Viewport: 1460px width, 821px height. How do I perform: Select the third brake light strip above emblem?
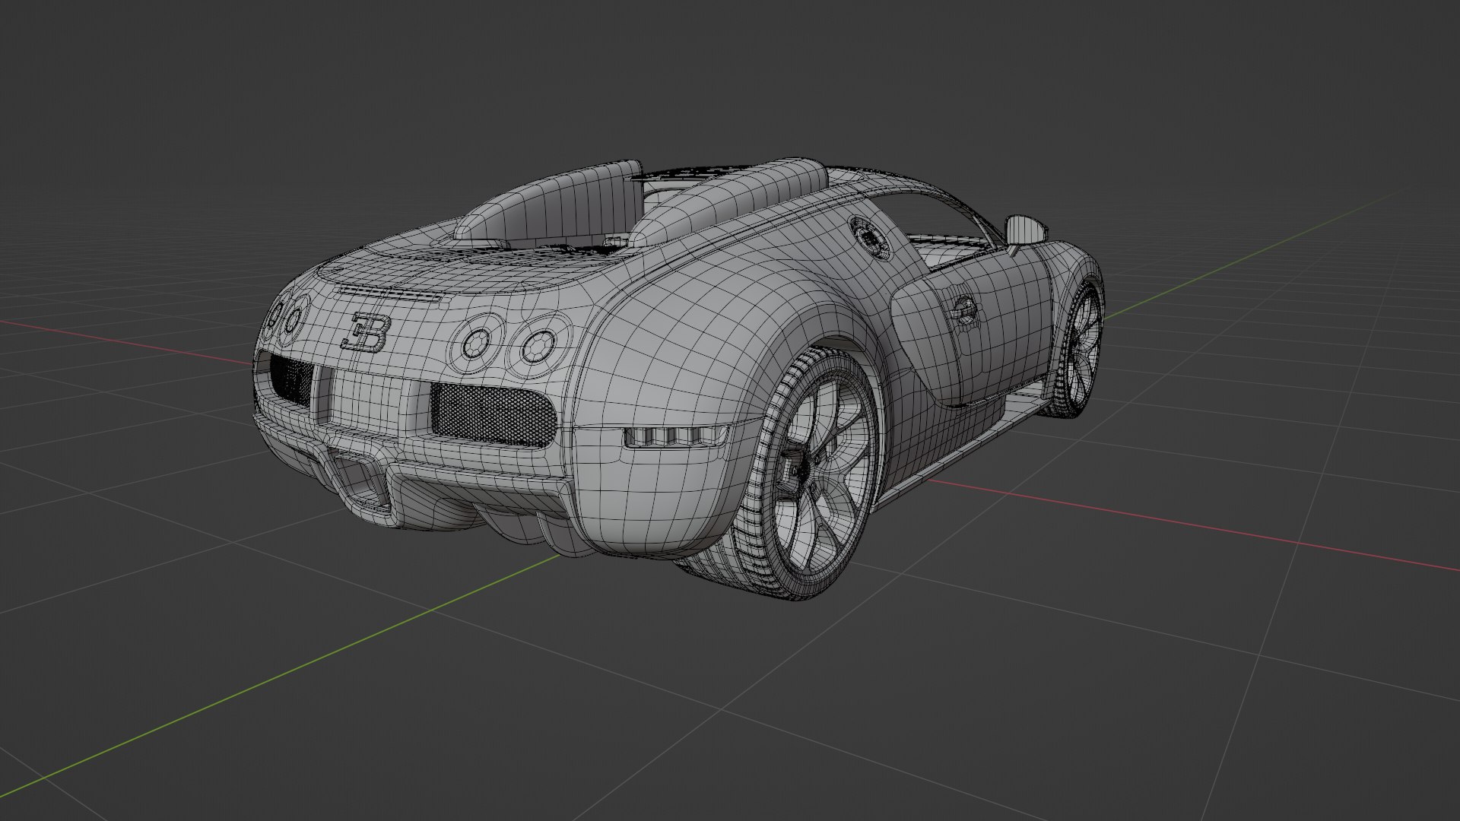pos(389,293)
